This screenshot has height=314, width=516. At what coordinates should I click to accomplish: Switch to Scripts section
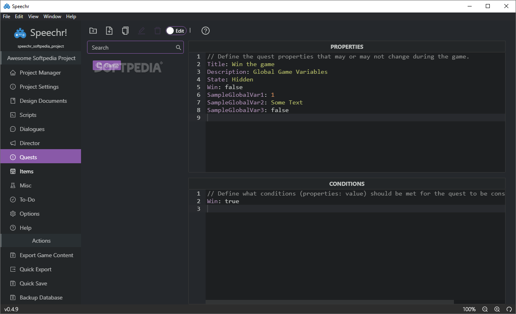point(41,115)
